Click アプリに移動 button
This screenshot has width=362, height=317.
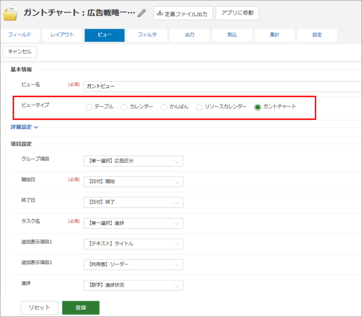pyautogui.click(x=237, y=13)
